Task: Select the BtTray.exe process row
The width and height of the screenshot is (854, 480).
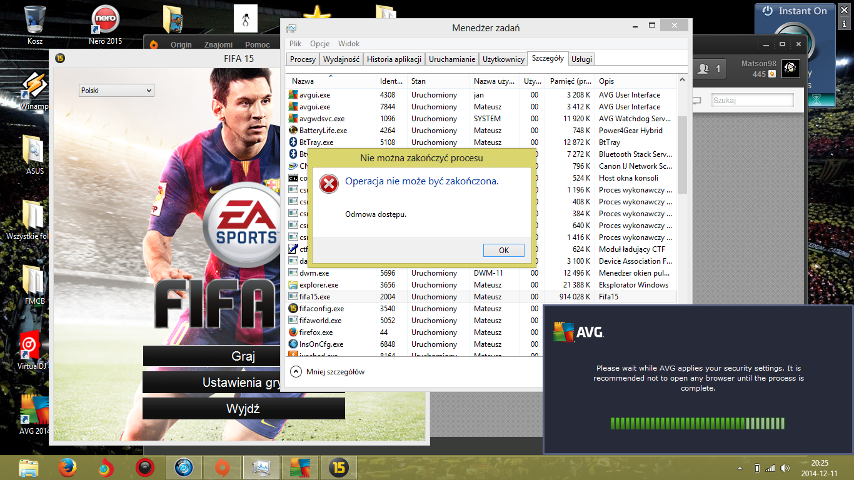Action: click(x=481, y=142)
